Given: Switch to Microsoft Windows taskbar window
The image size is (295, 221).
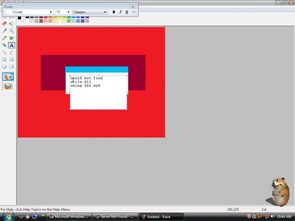Looking at the screenshot, I should 69,217.
